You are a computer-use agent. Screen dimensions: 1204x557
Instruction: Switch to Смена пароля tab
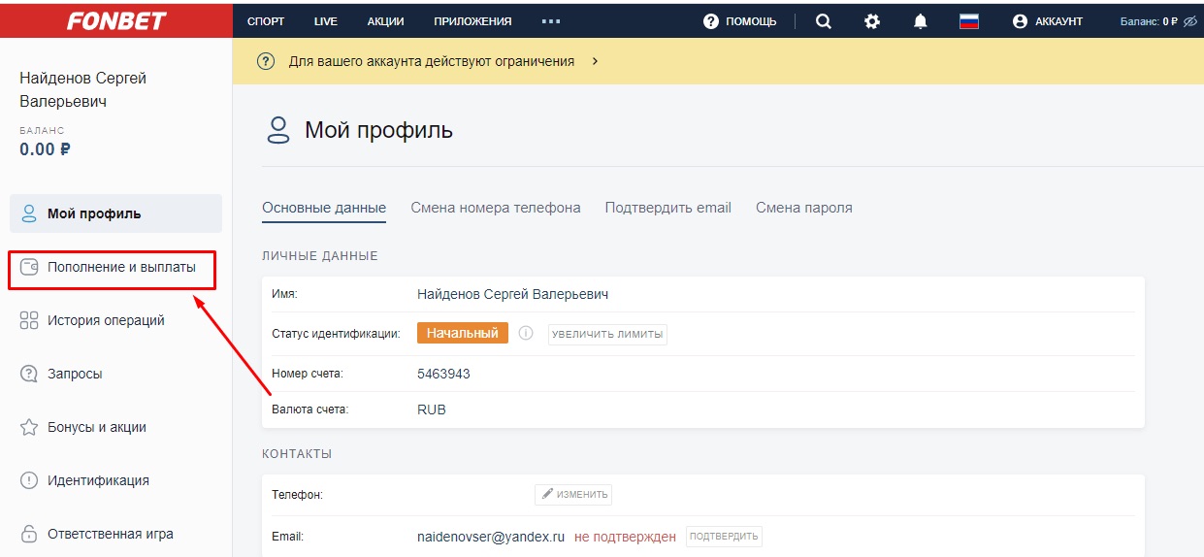[804, 208]
